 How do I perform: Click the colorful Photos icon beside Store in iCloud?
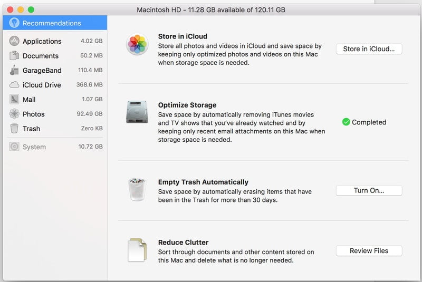click(x=137, y=44)
